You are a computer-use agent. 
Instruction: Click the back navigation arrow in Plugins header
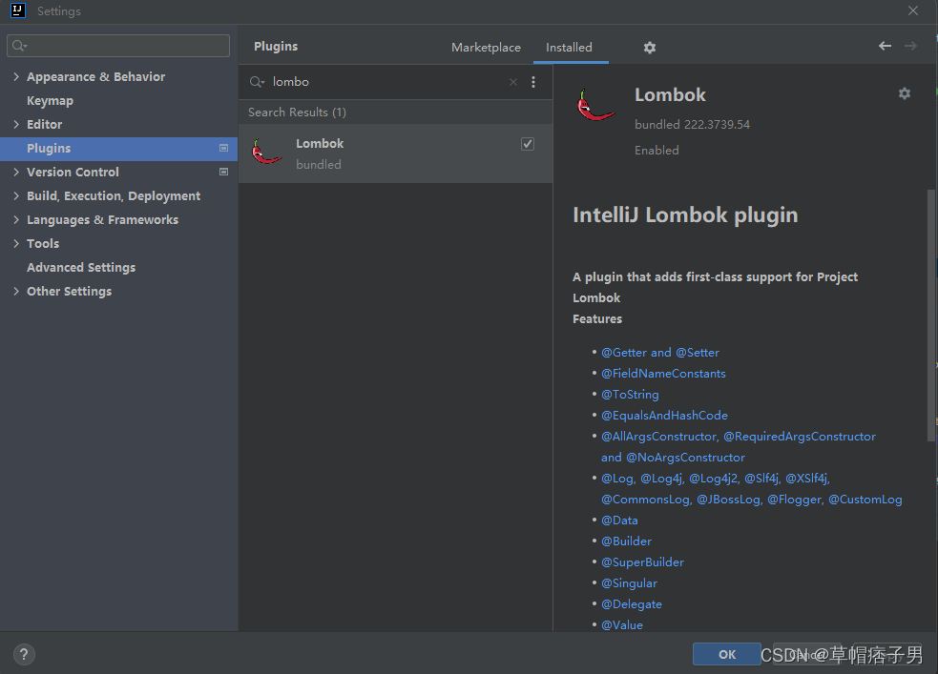tap(884, 44)
